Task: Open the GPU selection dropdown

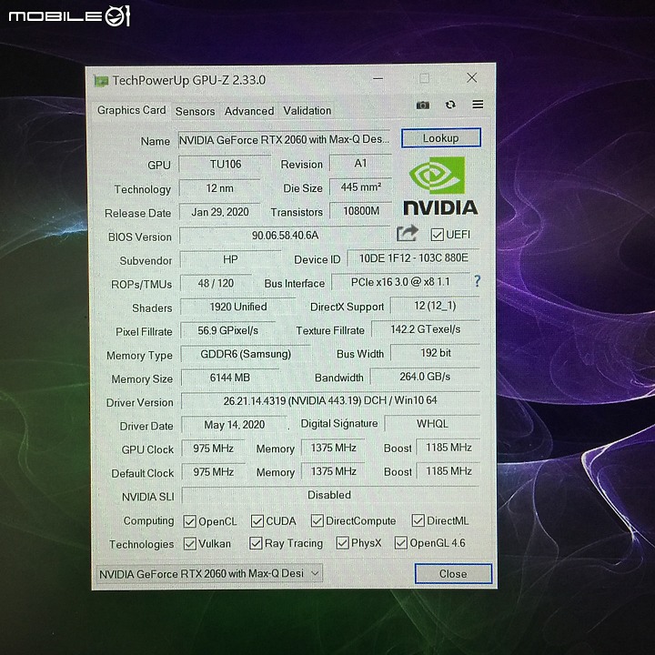Action: (209, 573)
